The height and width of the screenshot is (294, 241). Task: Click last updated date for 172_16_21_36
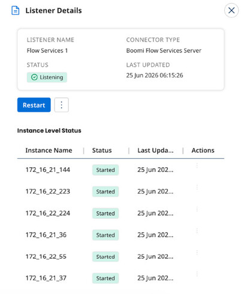pyautogui.click(x=155, y=234)
